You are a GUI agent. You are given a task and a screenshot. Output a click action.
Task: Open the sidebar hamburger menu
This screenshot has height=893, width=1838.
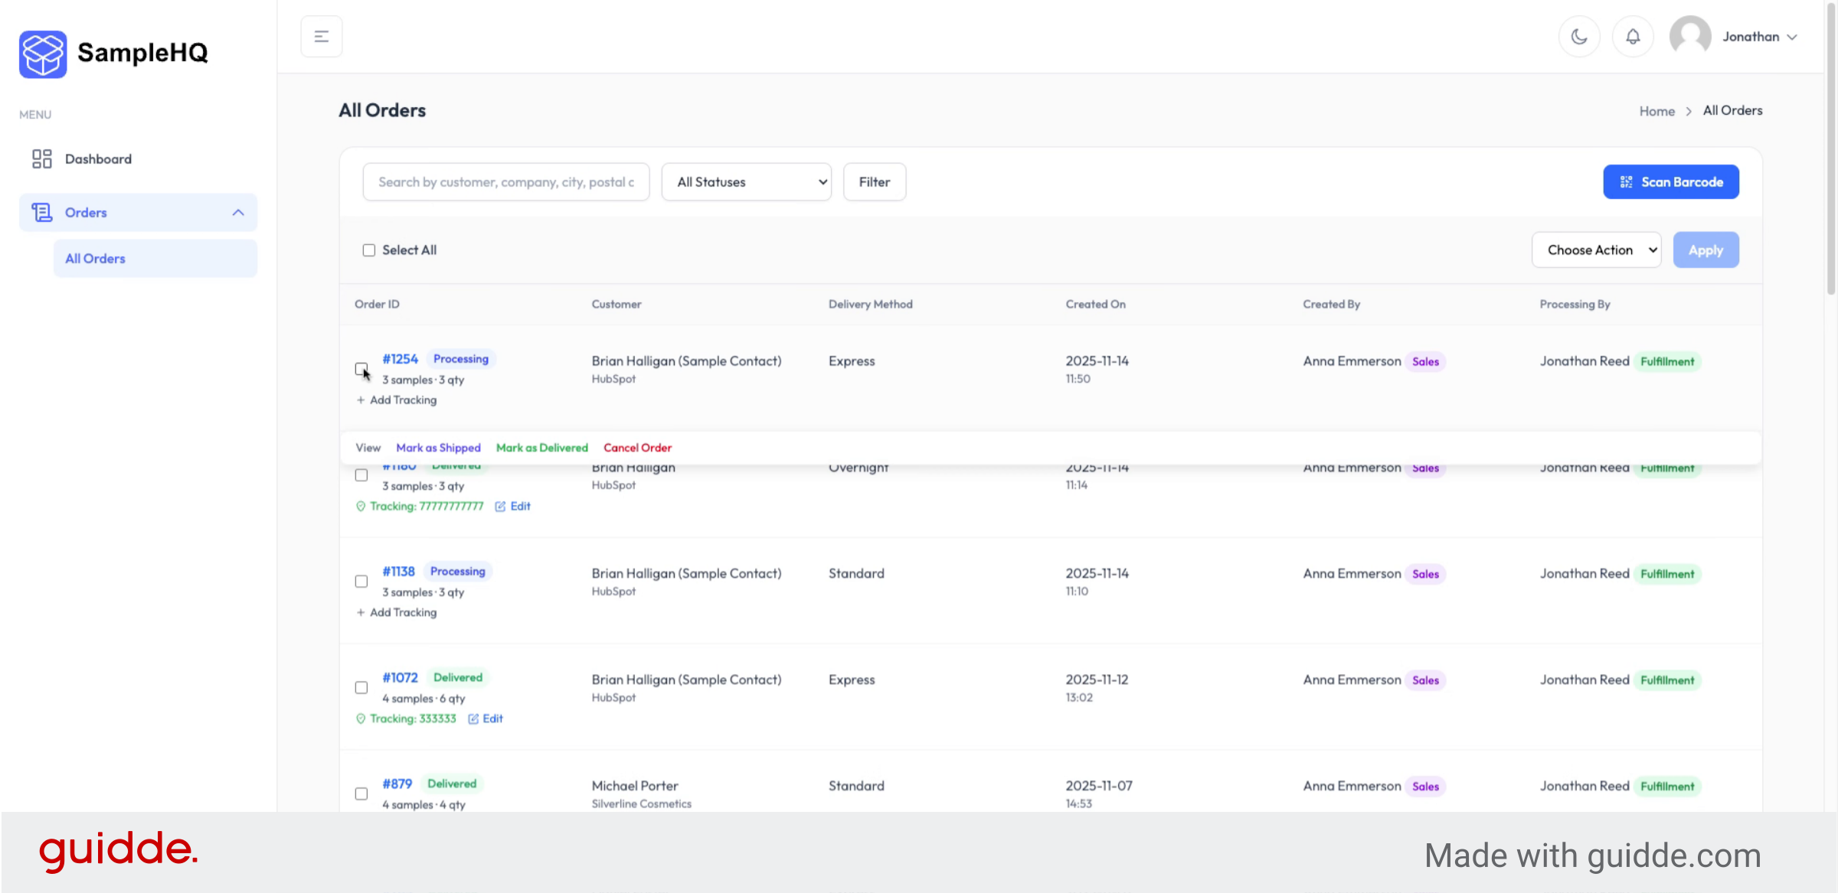click(x=321, y=35)
